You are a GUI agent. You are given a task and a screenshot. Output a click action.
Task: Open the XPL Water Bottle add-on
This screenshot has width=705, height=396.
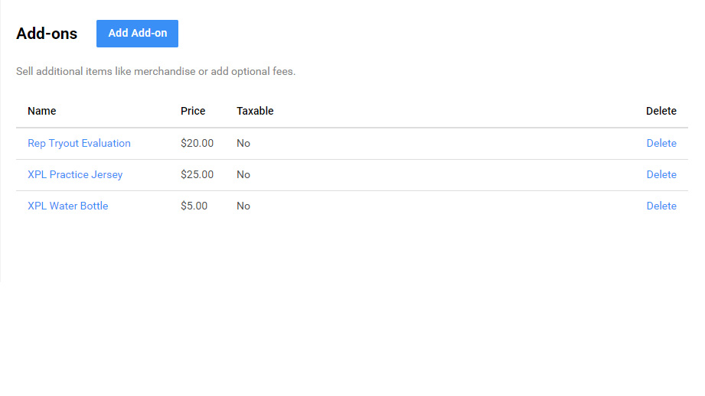(x=68, y=206)
